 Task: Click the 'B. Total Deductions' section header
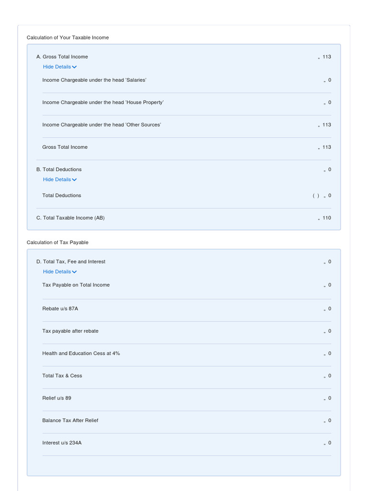click(59, 169)
